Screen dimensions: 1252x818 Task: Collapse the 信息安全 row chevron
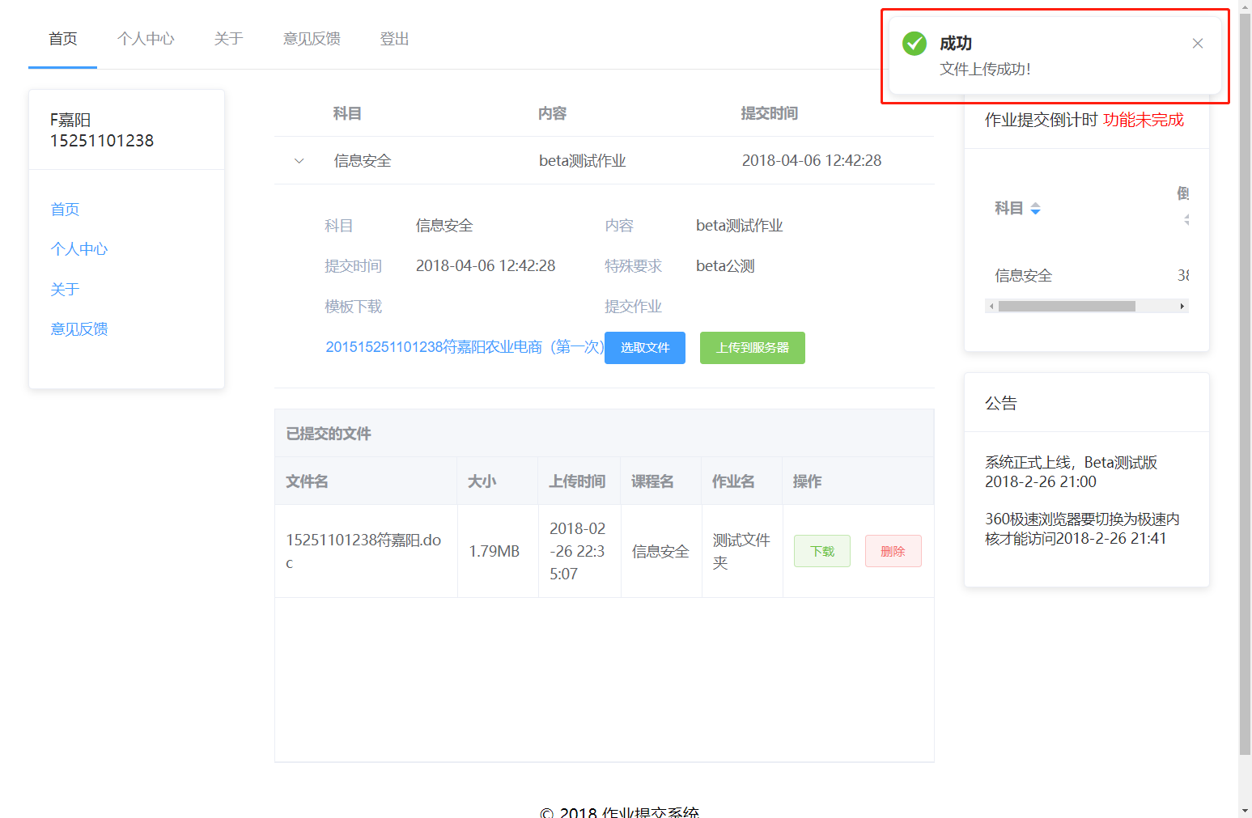pyautogui.click(x=299, y=161)
